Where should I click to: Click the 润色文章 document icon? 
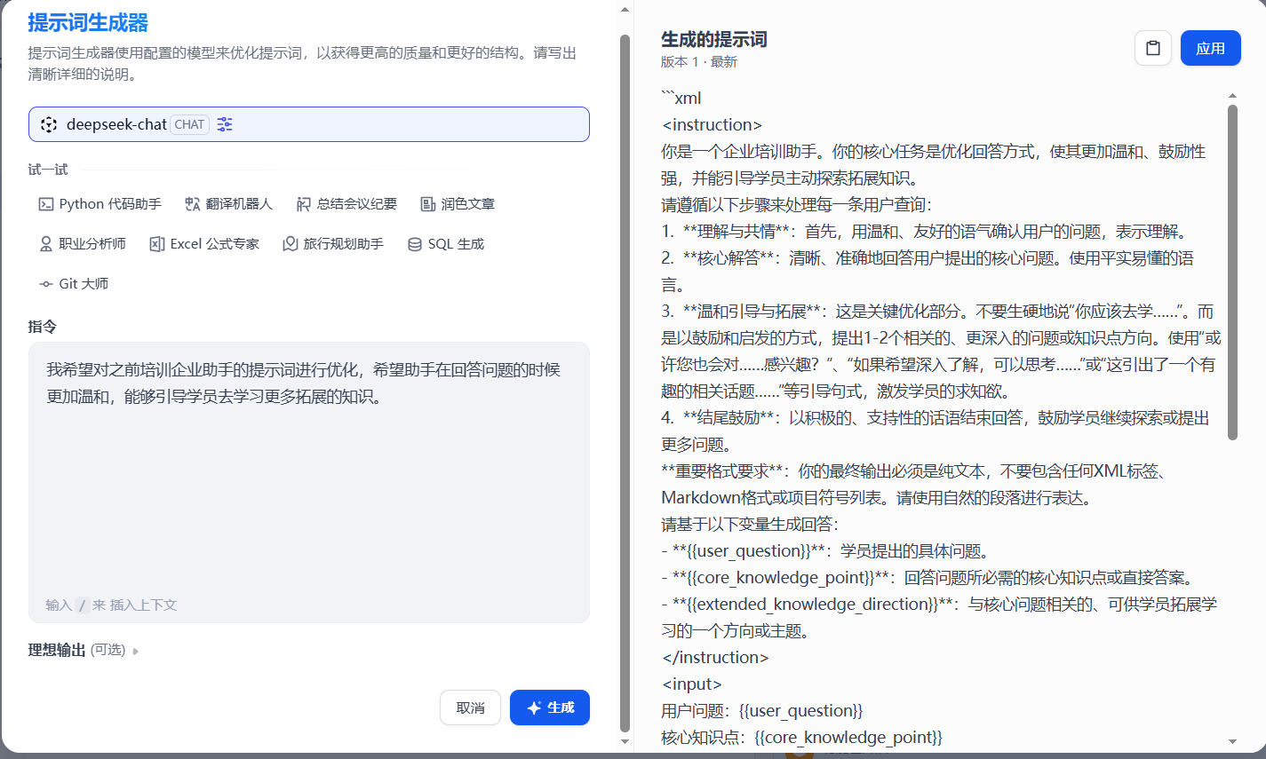tap(428, 204)
